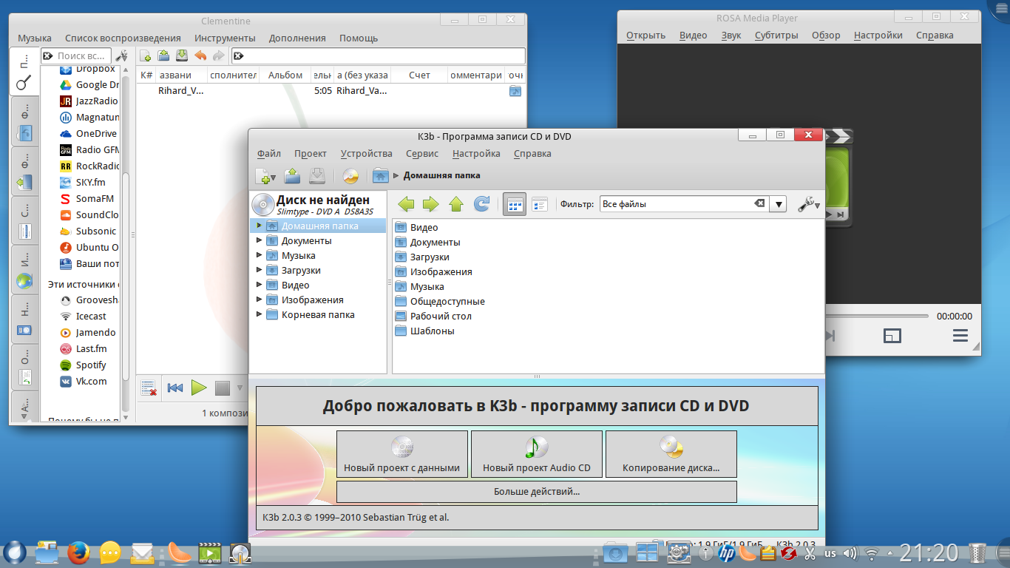Image resolution: width=1010 pixels, height=568 pixels.
Task: Select Magnatune source in Clementine
Action: point(89,117)
